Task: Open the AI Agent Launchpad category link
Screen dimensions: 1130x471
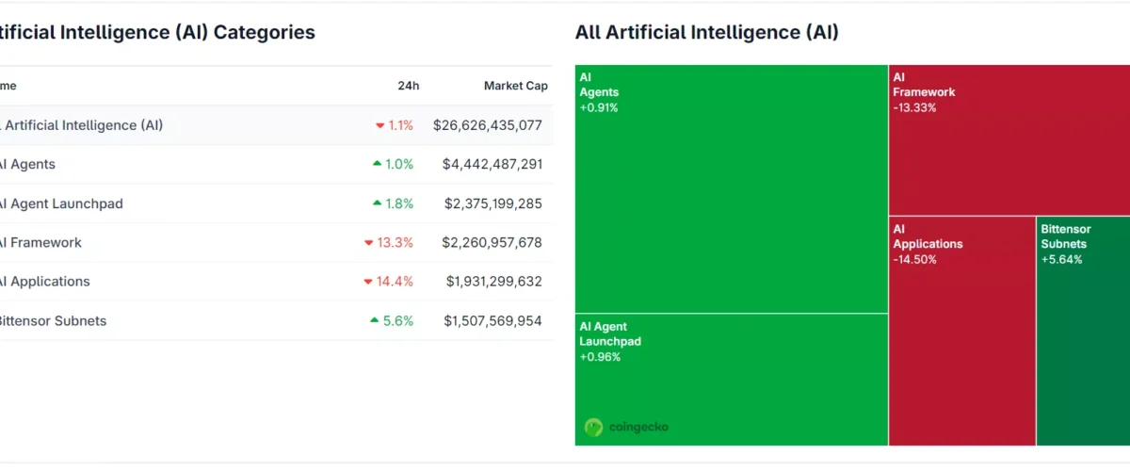Action: coord(60,203)
